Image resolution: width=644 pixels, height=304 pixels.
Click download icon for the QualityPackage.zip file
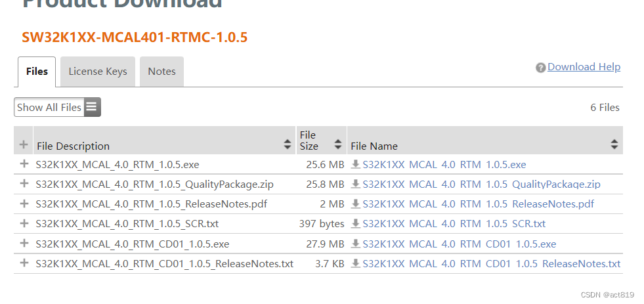click(x=355, y=185)
